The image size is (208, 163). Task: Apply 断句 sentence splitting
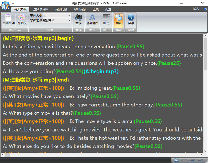[x=106, y=19]
